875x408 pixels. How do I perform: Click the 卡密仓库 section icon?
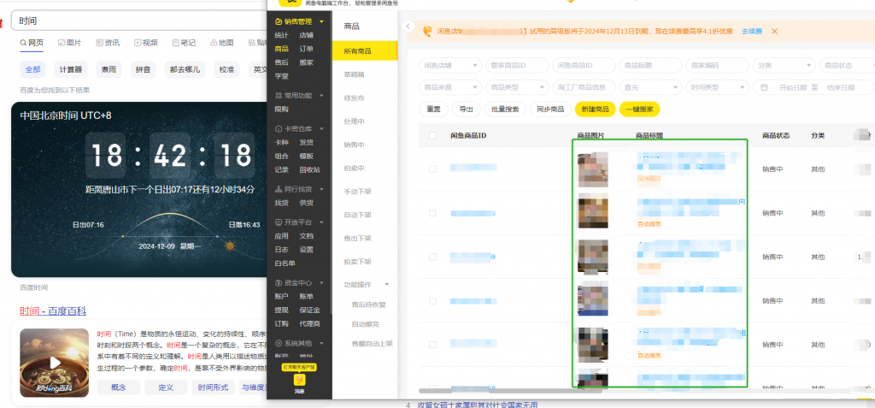[279, 128]
